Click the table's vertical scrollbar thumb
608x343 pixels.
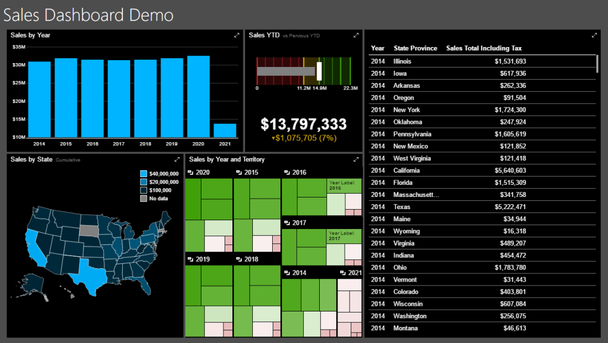[x=597, y=64]
